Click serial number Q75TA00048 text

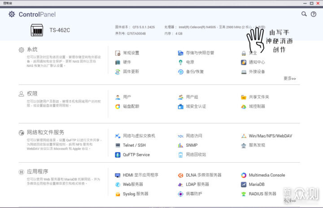point(136,33)
